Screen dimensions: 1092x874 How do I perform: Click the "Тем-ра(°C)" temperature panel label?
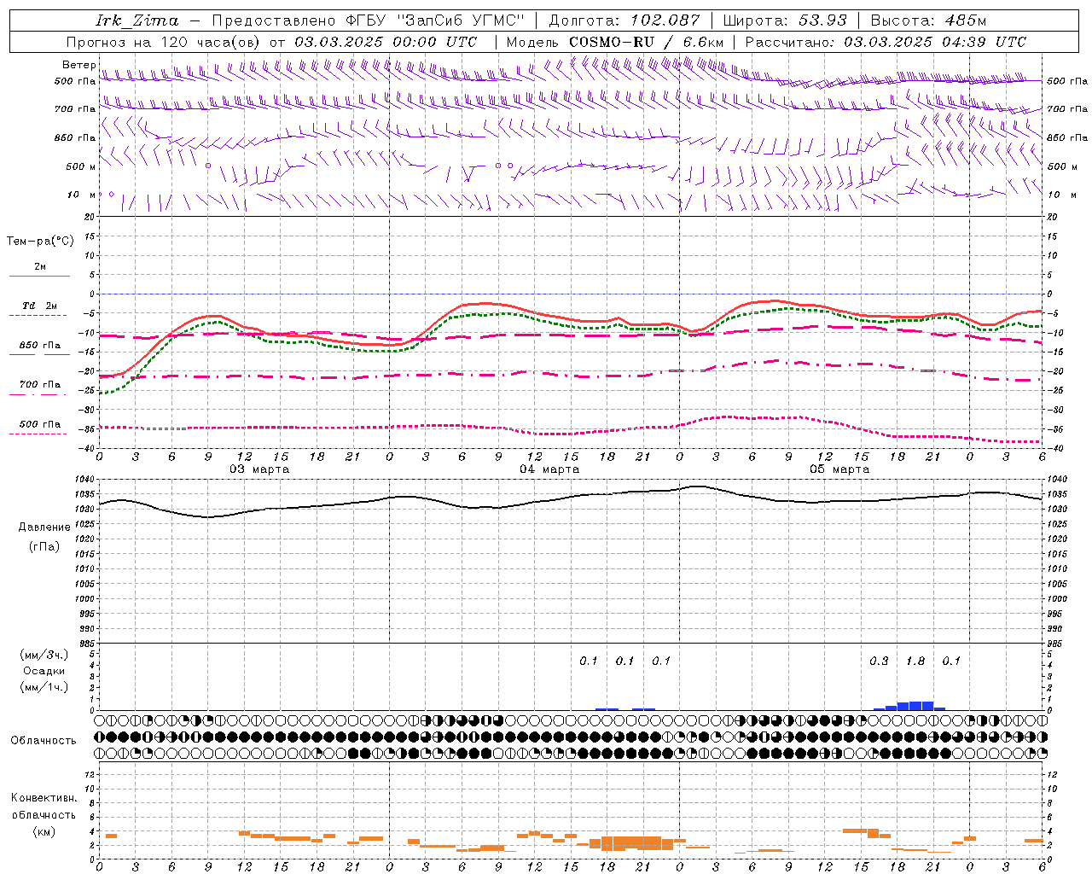(40, 241)
